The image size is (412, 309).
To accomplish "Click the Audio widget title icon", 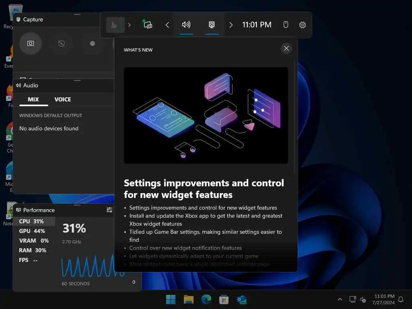I will click(19, 85).
